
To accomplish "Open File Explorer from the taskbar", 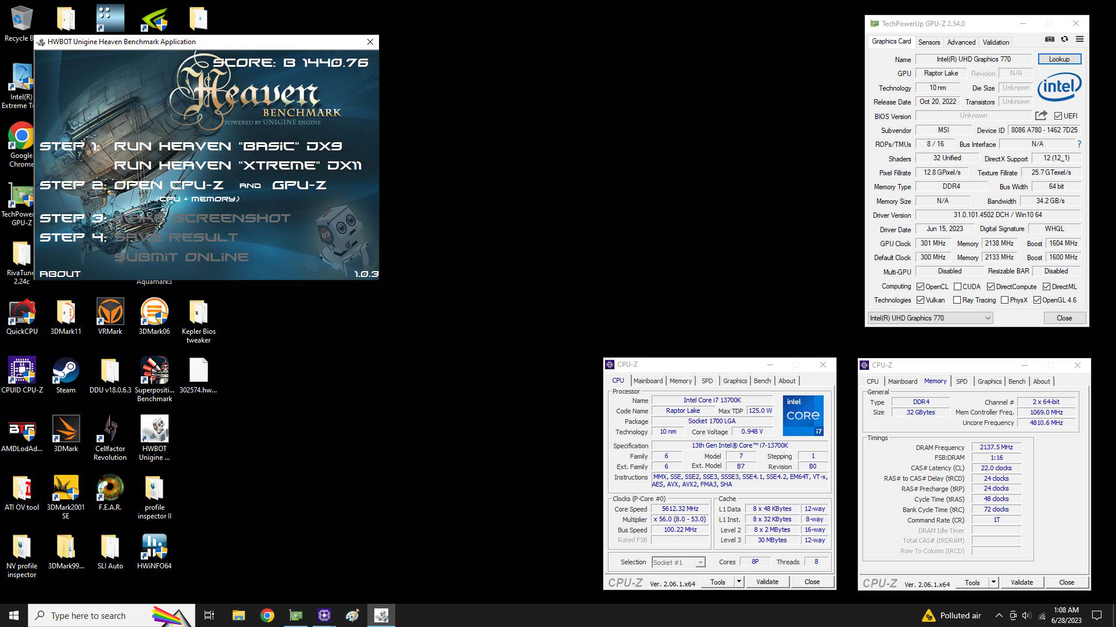I will click(x=238, y=615).
